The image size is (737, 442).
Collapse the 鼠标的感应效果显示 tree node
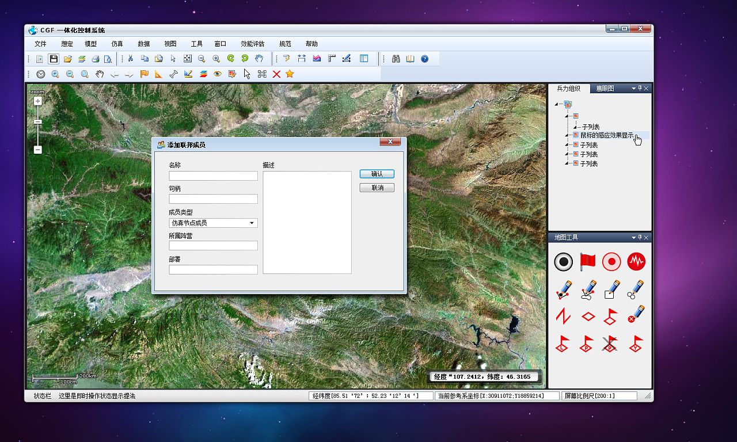[x=567, y=135]
